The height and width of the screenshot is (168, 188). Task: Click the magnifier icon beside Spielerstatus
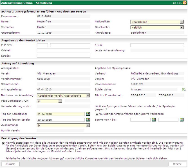pos(184,90)
